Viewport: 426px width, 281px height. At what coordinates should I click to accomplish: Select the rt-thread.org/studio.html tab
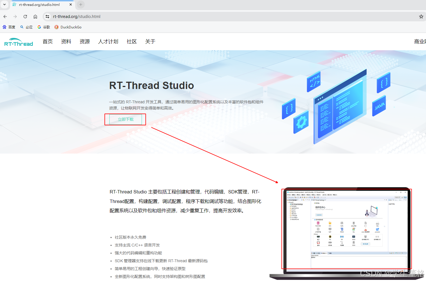[x=42, y=5]
